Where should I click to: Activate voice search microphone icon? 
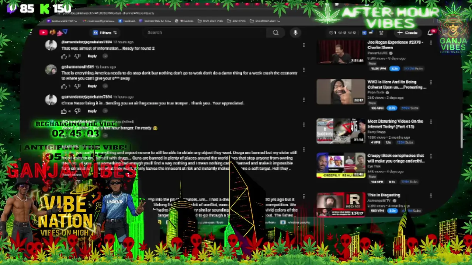point(295,33)
